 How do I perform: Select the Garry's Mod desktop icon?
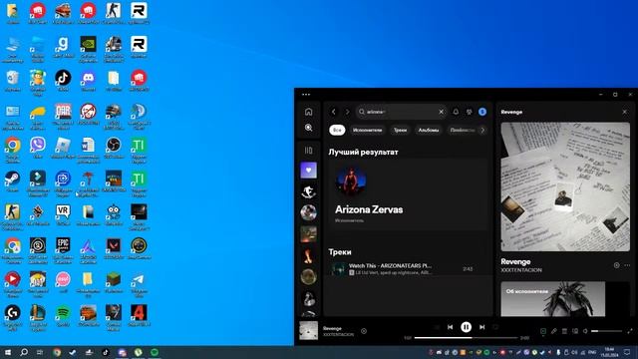63,47
